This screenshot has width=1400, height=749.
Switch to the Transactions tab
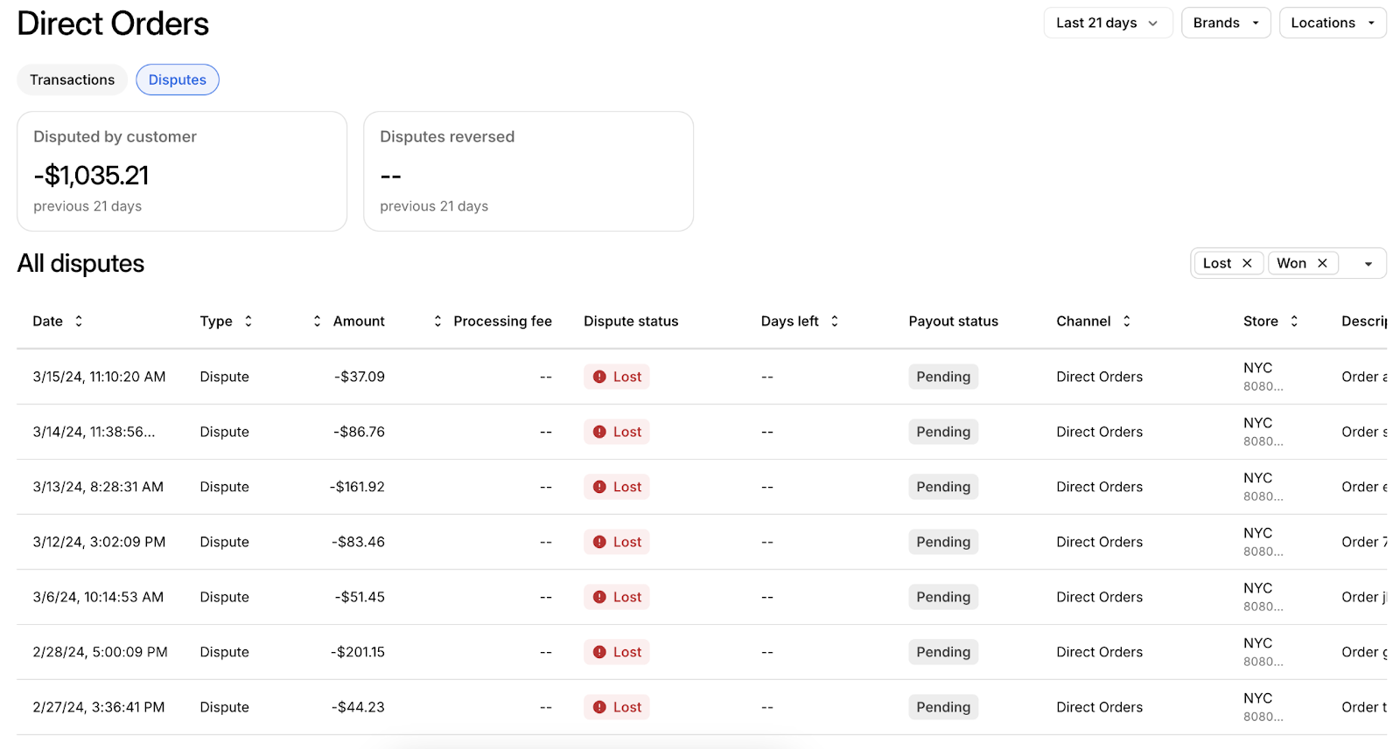[72, 80]
